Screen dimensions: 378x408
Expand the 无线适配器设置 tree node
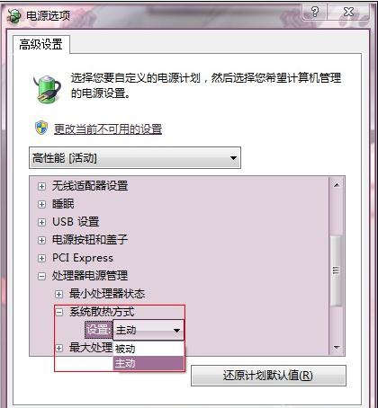[41, 186]
